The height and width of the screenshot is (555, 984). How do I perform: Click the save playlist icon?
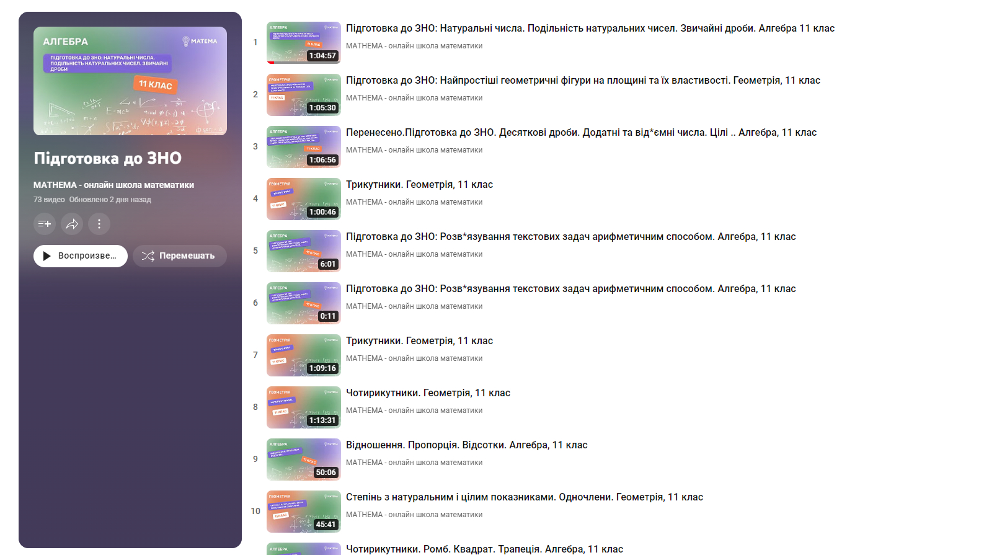click(x=45, y=224)
